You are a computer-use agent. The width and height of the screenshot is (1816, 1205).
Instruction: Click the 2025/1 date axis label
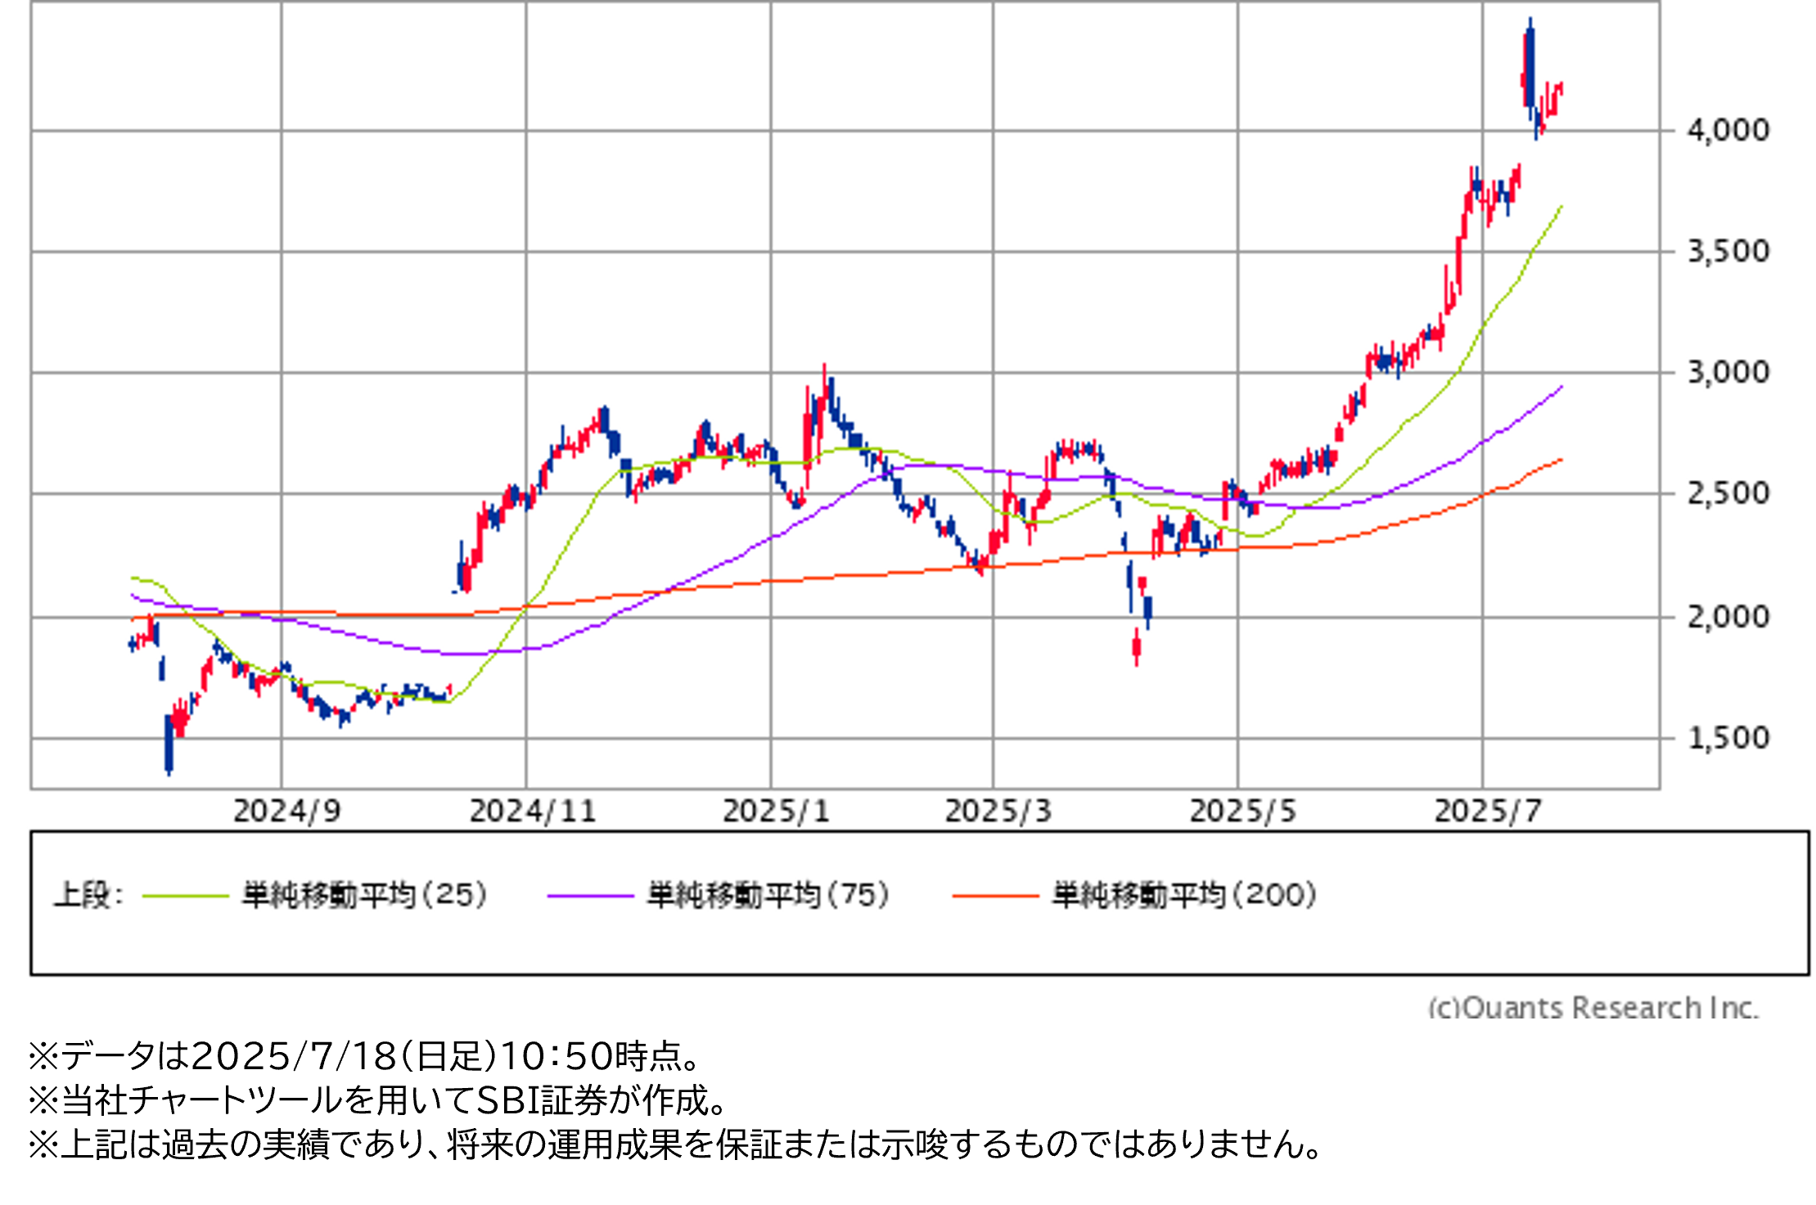tap(776, 811)
